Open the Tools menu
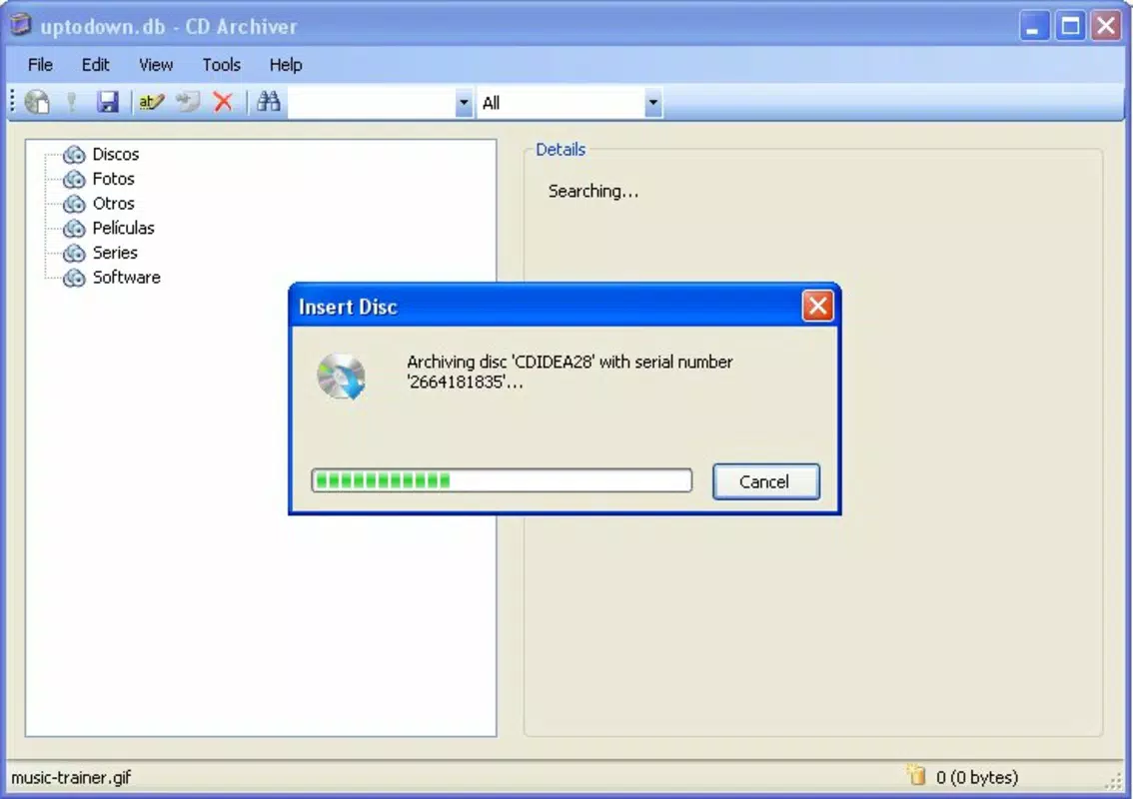Screen dimensions: 1133x799 pyautogui.click(x=221, y=65)
